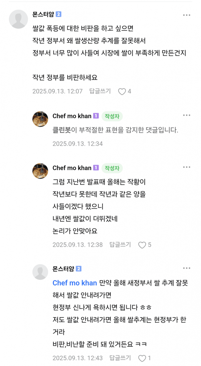Image resolution: width=201 pixels, height=366 pixels.
Task: Like 몬스터얌's first comment with heart icon
Action: click(122, 91)
